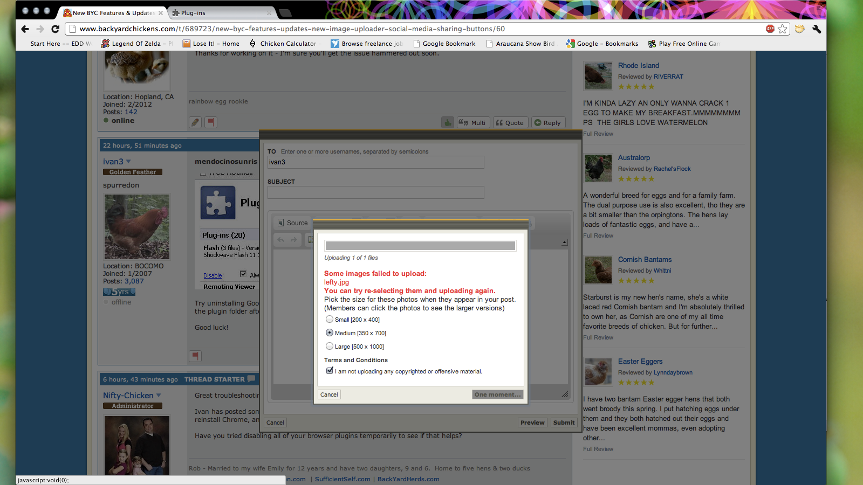
Task: Cancel the image upload dialog
Action: coord(329,394)
